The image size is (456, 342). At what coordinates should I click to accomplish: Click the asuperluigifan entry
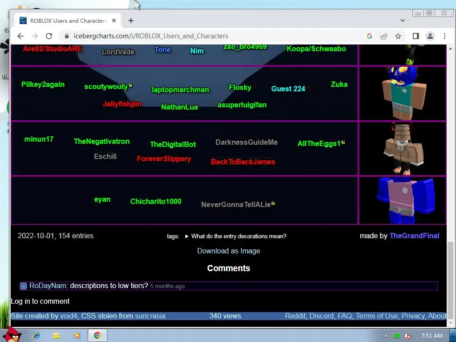coord(242,105)
